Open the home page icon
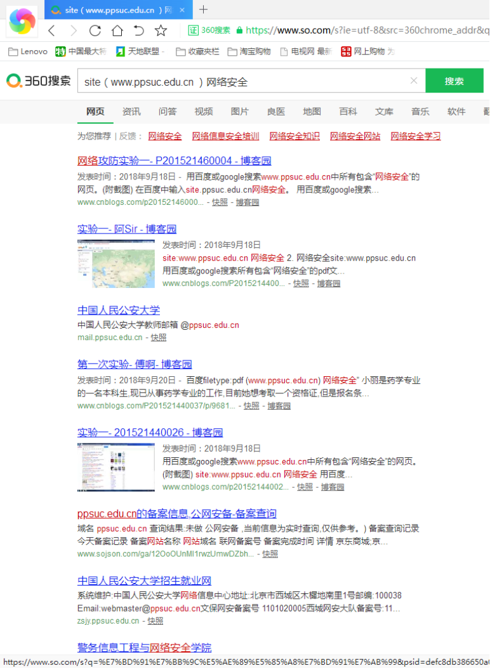490x668 pixels. coord(117,30)
